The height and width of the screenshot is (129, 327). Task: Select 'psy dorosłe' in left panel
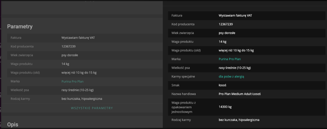pyautogui.click(x=70, y=55)
